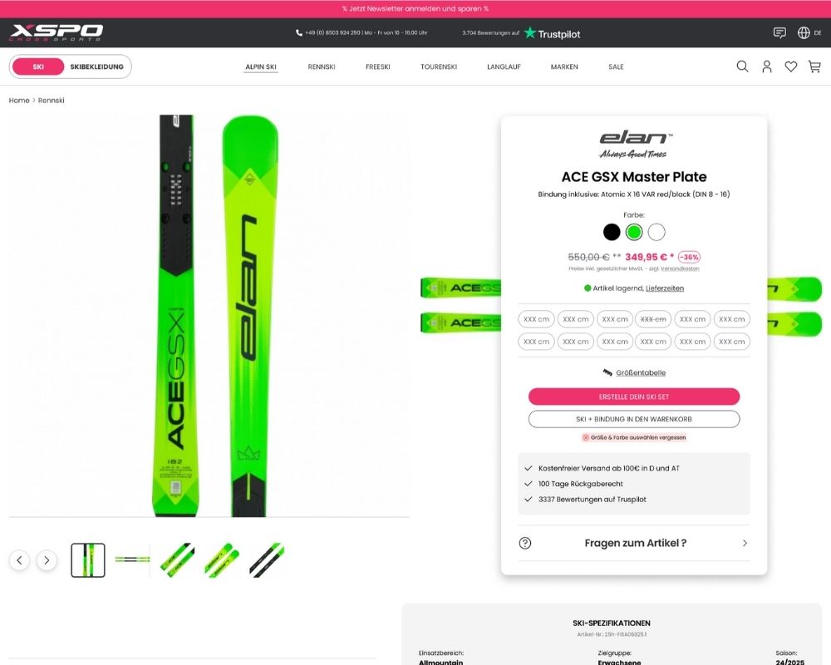Open the wishlist heart icon

(791, 66)
